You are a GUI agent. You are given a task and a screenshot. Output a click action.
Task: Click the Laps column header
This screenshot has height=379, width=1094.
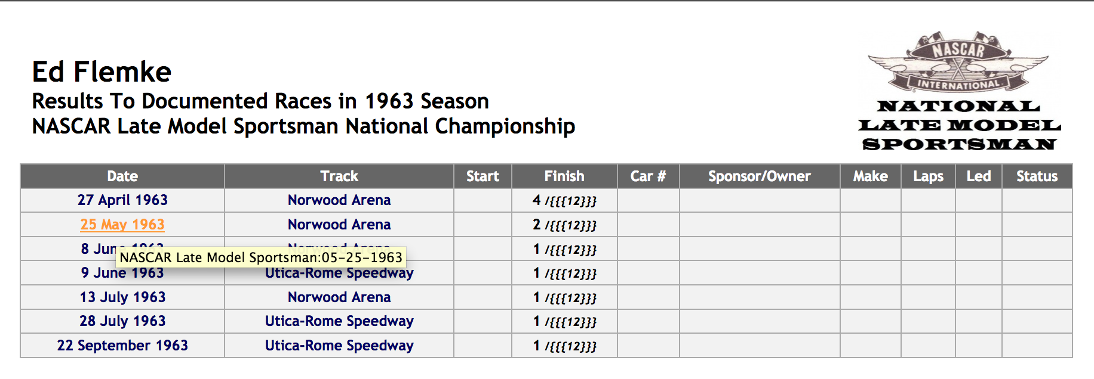coord(928,176)
